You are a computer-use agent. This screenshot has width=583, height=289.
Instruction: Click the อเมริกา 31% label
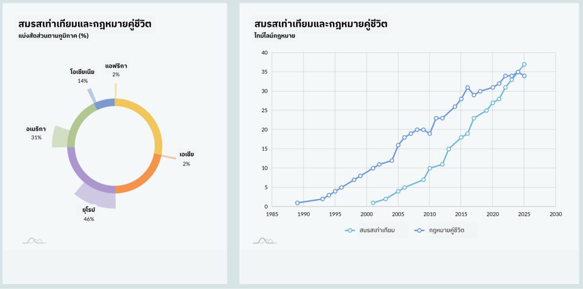(x=36, y=133)
